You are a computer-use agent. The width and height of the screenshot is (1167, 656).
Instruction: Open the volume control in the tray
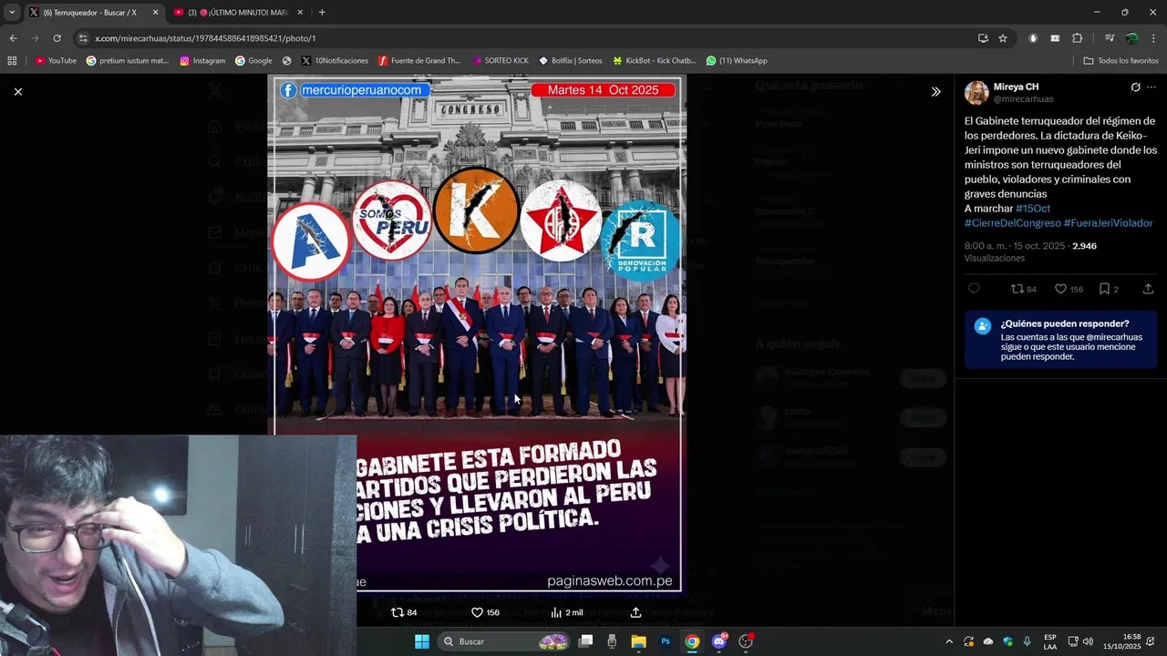click(x=1088, y=641)
